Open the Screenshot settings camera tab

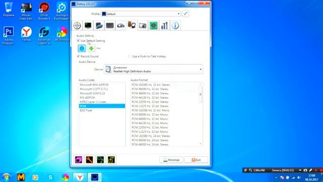point(143,26)
